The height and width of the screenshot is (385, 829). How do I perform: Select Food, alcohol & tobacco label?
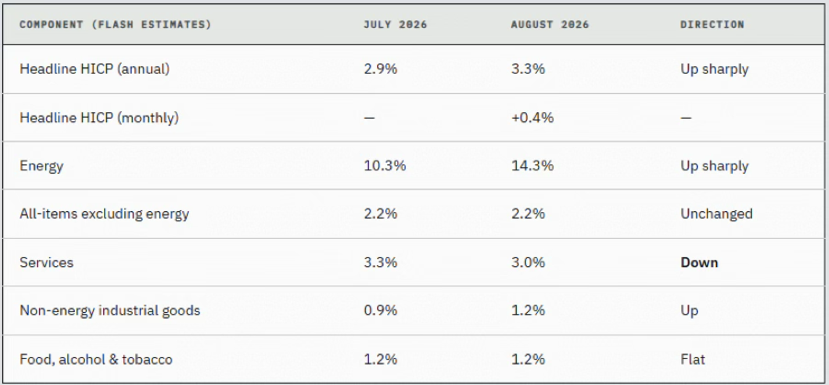pos(96,360)
